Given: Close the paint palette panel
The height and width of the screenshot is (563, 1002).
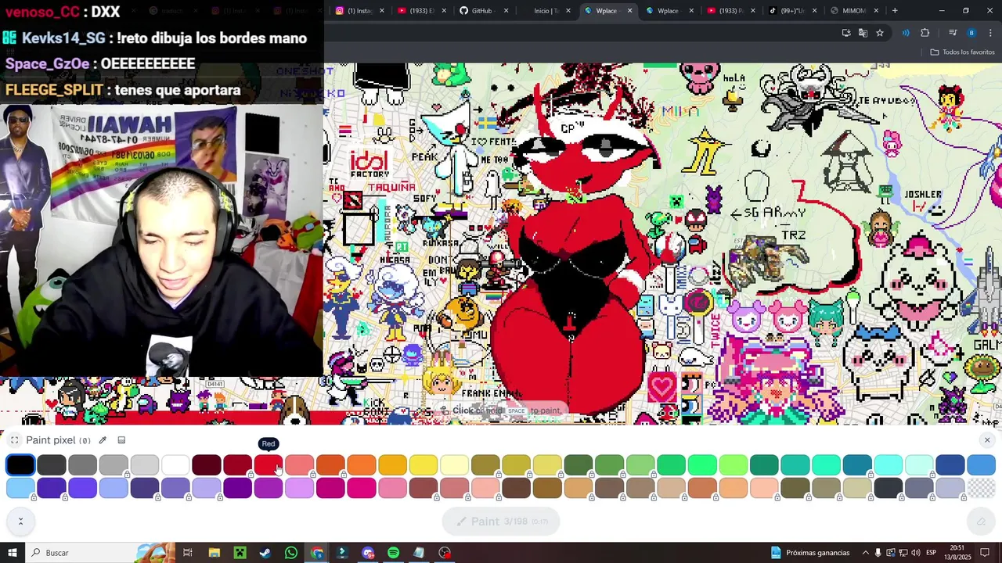Looking at the screenshot, I should [987, 440].
